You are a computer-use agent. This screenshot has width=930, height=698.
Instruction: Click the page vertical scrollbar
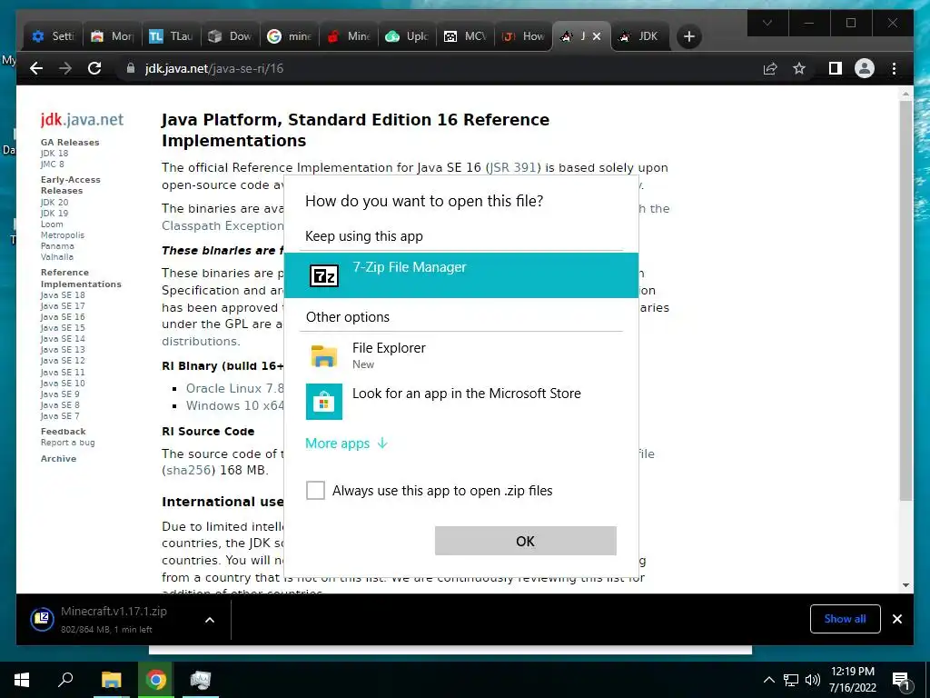(905, 300)
